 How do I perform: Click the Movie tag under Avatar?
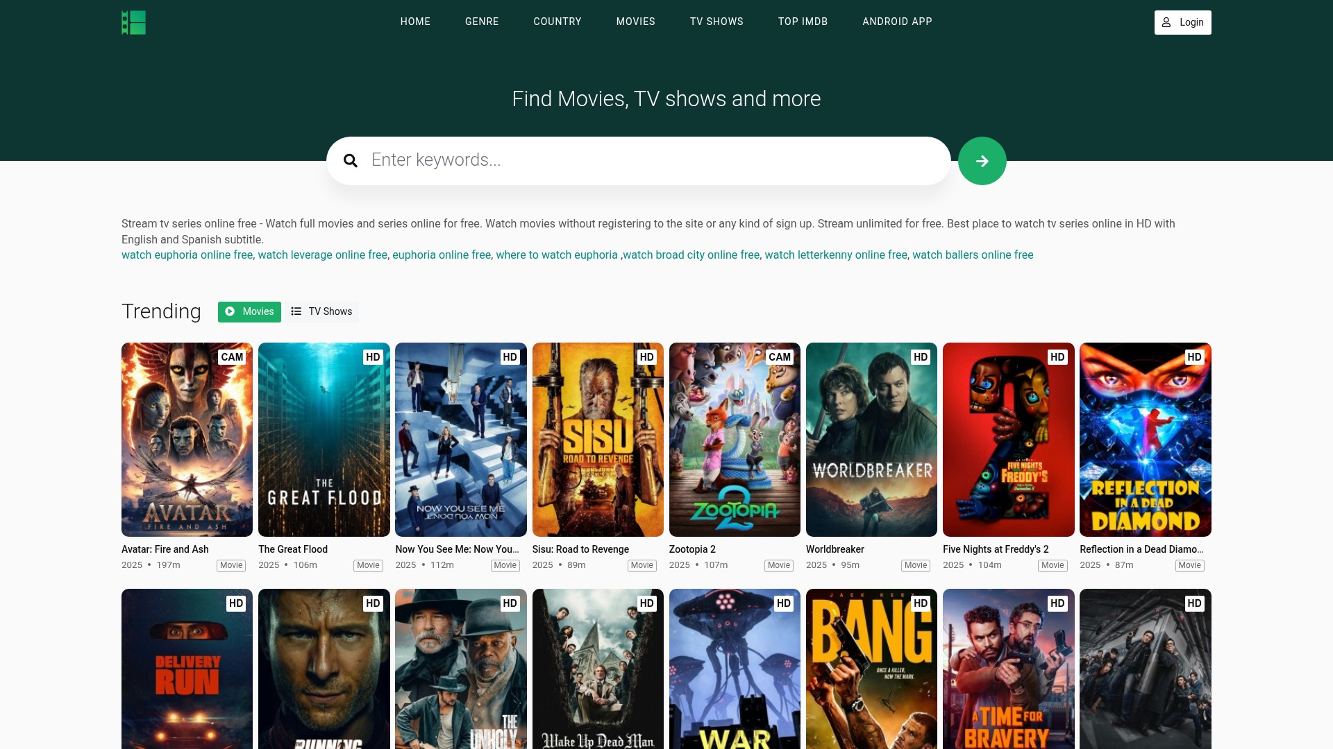231,565
